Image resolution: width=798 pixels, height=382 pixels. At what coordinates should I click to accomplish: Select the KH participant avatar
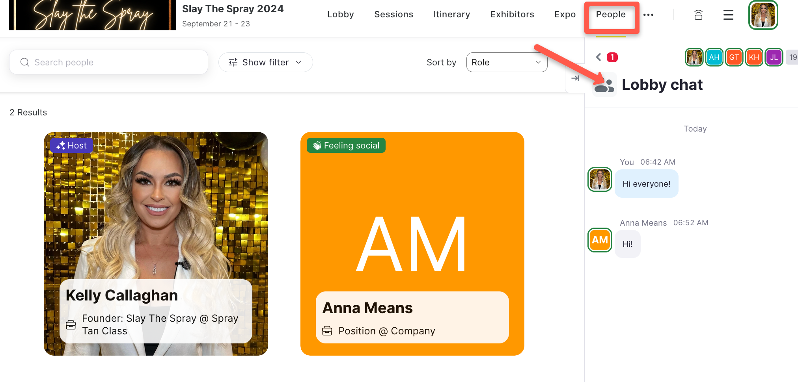754,57
